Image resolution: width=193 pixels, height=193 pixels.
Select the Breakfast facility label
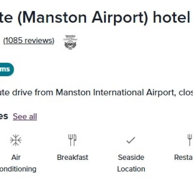click(72, 158)
